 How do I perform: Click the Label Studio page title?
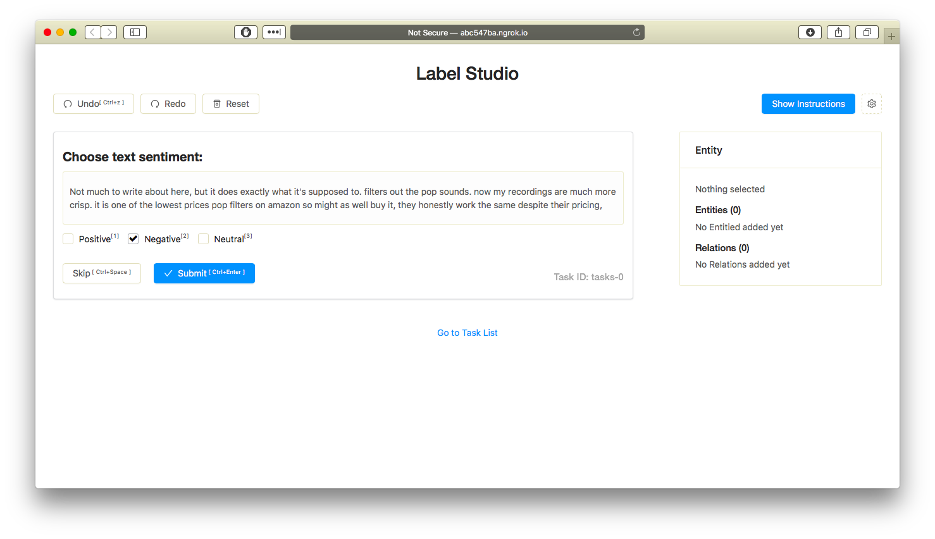[x=467, y=73]
